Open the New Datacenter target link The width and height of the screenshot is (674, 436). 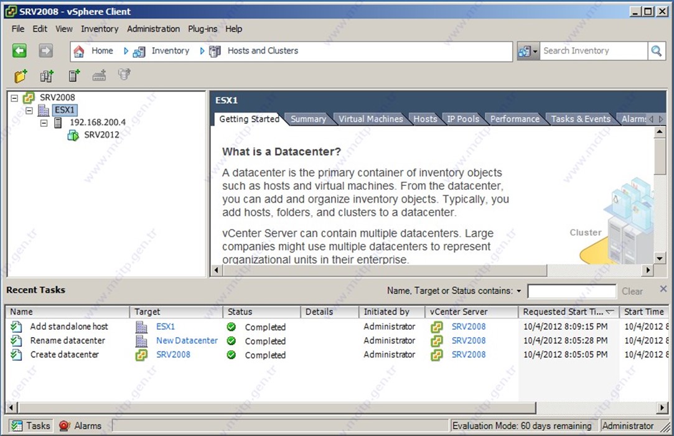coord(187,341)
